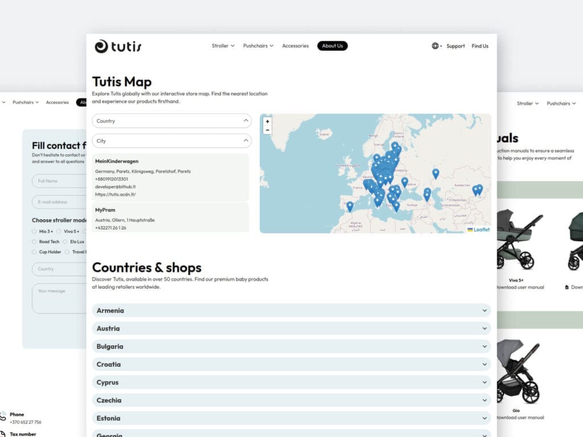Download the Gio user manual
This screenshot has height=437, width=583.
[x=520, y=418]
